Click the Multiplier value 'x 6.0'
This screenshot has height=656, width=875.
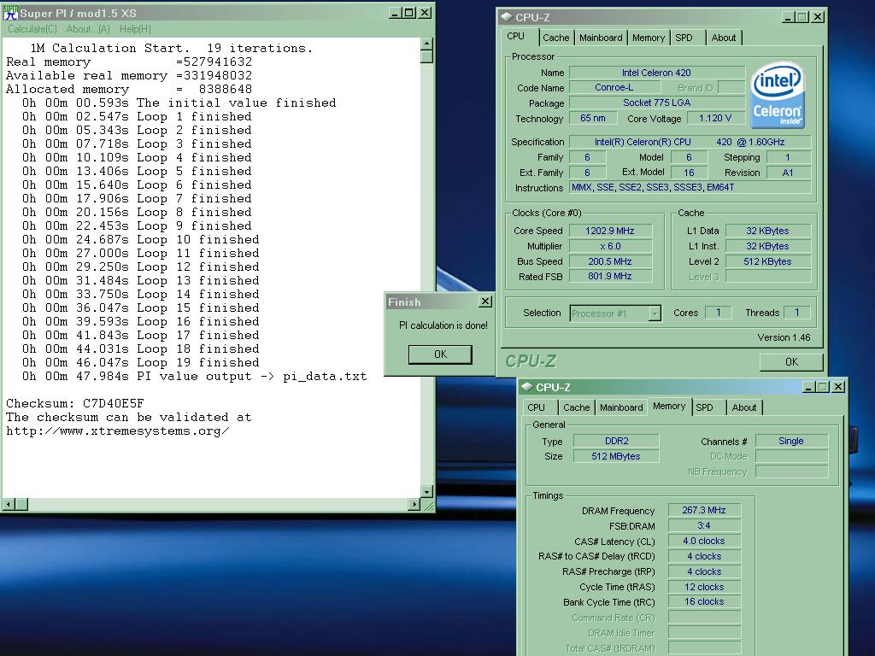[610, 246]
